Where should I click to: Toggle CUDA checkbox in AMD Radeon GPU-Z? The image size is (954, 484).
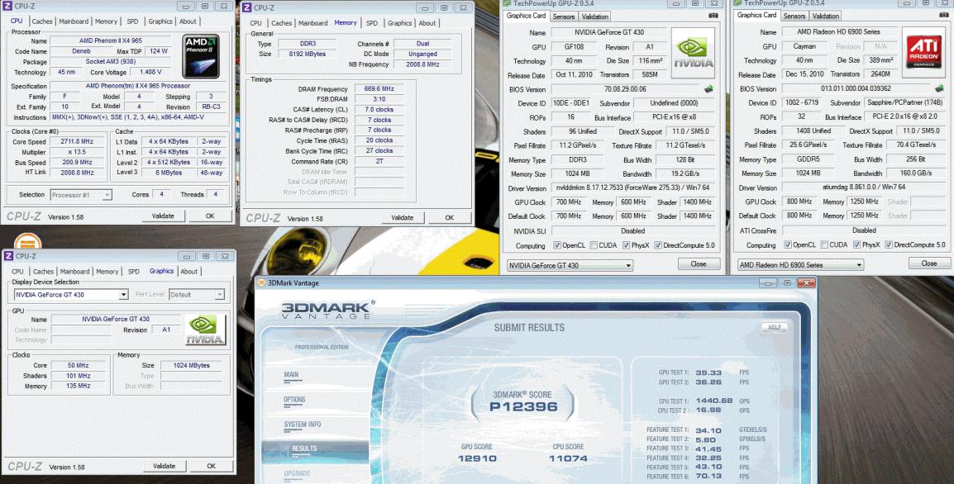pyautogui.click(x=824, y=244)
